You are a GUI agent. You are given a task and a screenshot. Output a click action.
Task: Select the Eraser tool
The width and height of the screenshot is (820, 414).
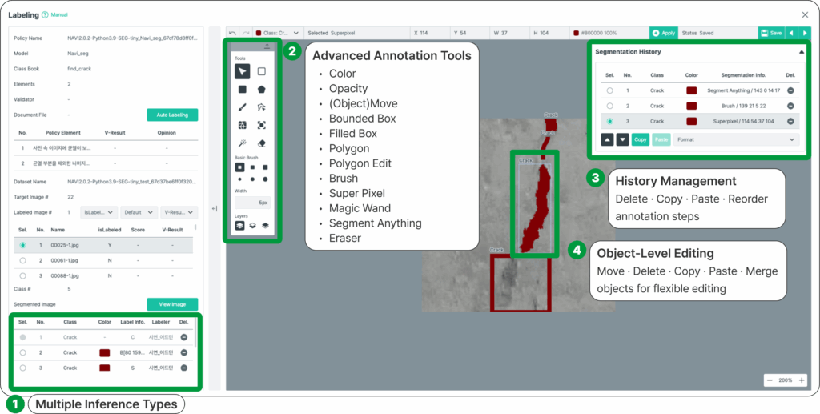(262, 143)
